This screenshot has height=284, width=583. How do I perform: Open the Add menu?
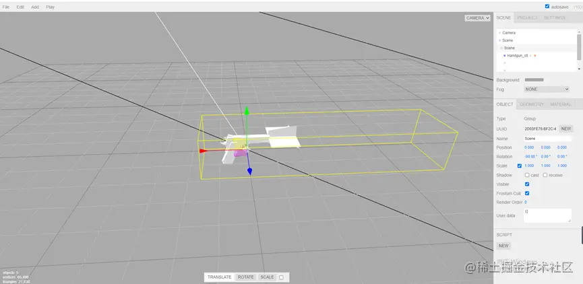pyautogui.click(x=35, y=7)
